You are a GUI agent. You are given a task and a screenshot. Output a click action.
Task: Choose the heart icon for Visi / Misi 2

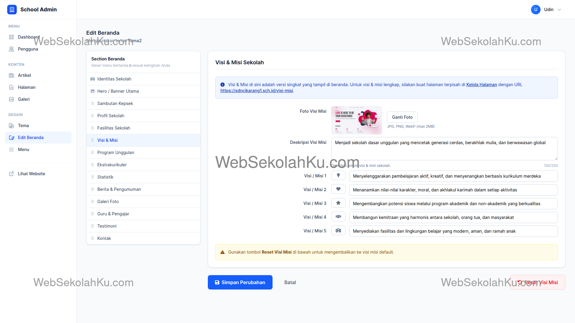pyautogui.click(x=338, y=189)
